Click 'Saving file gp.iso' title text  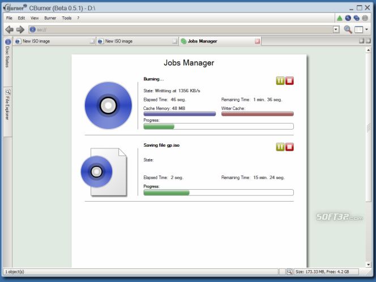pos(161,145)
